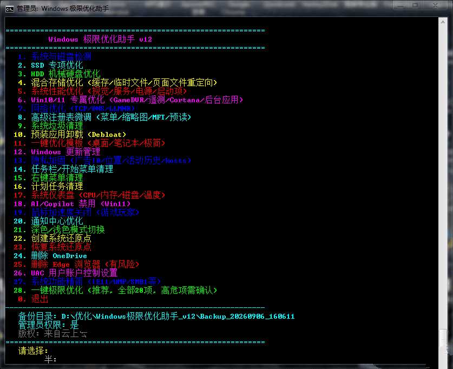Select menu line '19. 鼠标加速度关闭'
The width and height of the screenshot is (453, 369).
click(x=76, y=213)
